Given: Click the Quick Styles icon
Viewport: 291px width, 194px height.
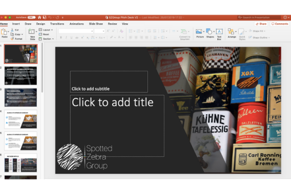Looking at the screenshot, I should point(242,32).
